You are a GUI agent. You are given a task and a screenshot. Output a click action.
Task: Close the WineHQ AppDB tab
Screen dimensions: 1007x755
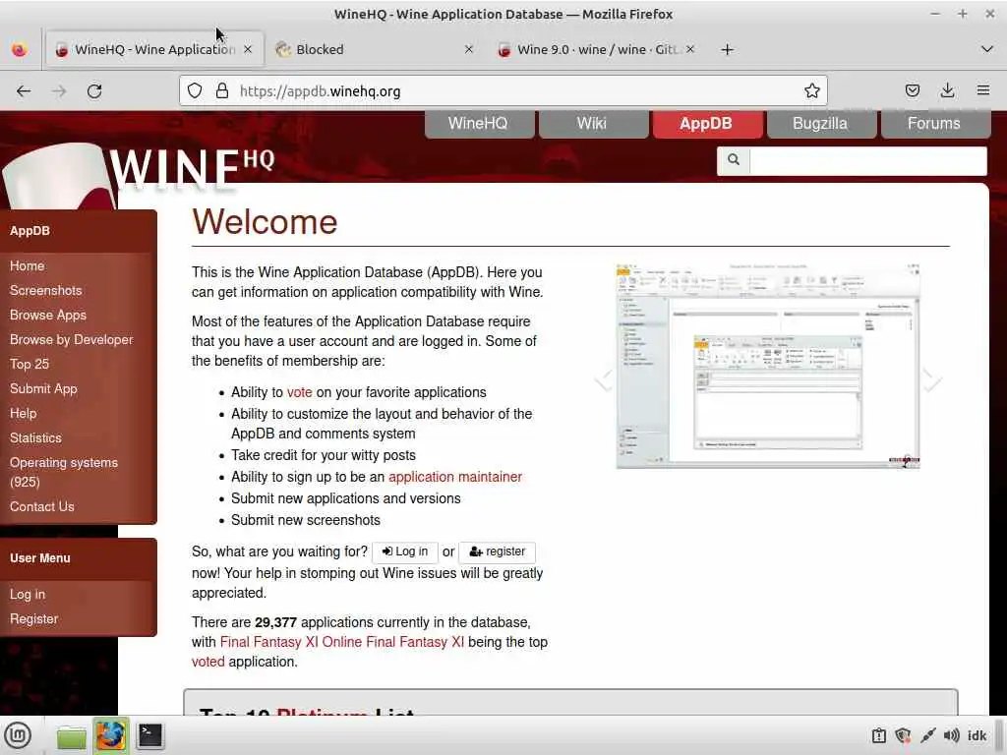tap(248, 49)
